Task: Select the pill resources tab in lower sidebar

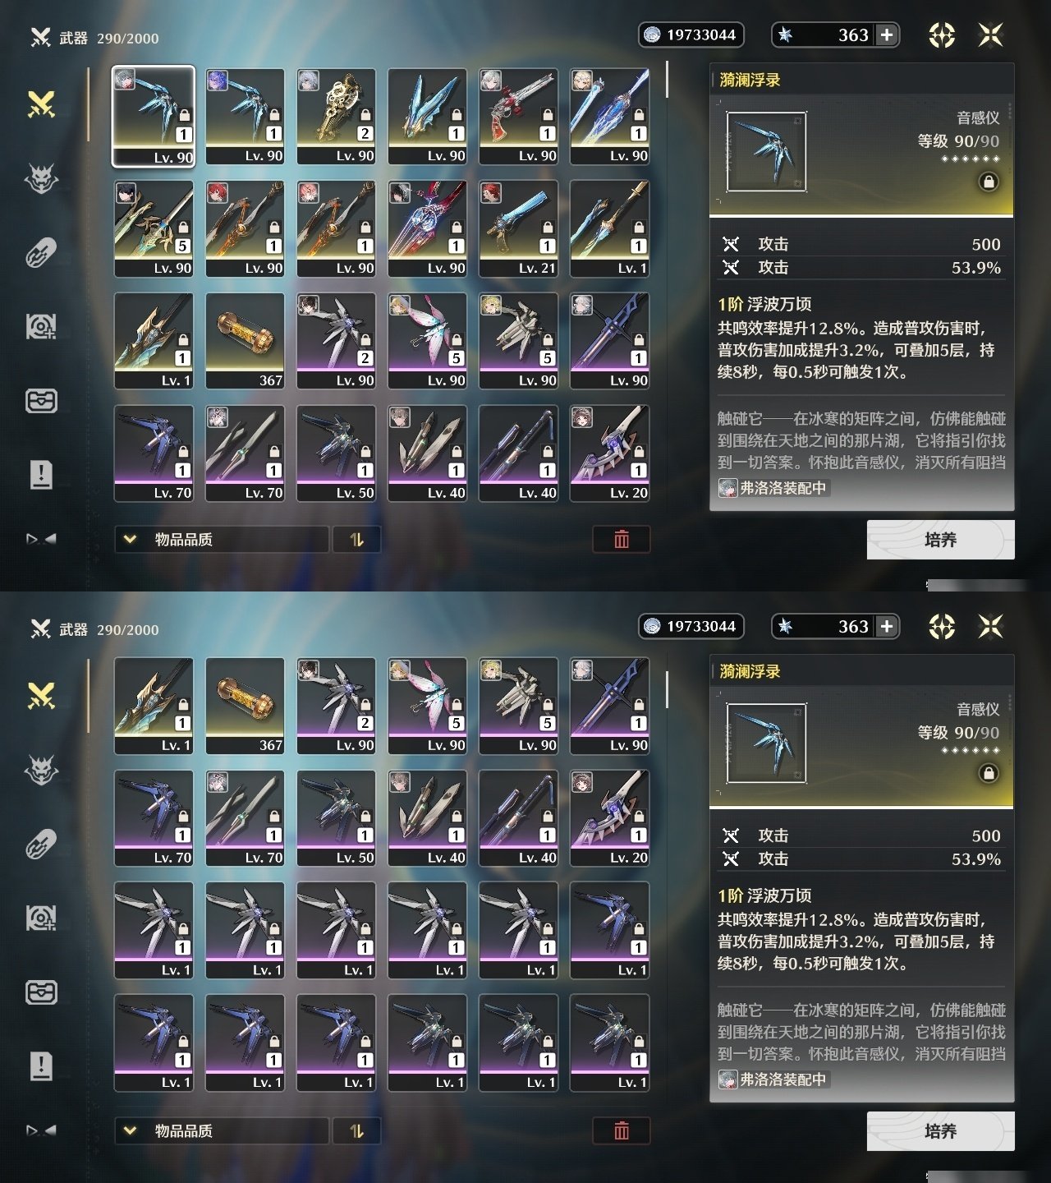Action: (x=41, y=844)
